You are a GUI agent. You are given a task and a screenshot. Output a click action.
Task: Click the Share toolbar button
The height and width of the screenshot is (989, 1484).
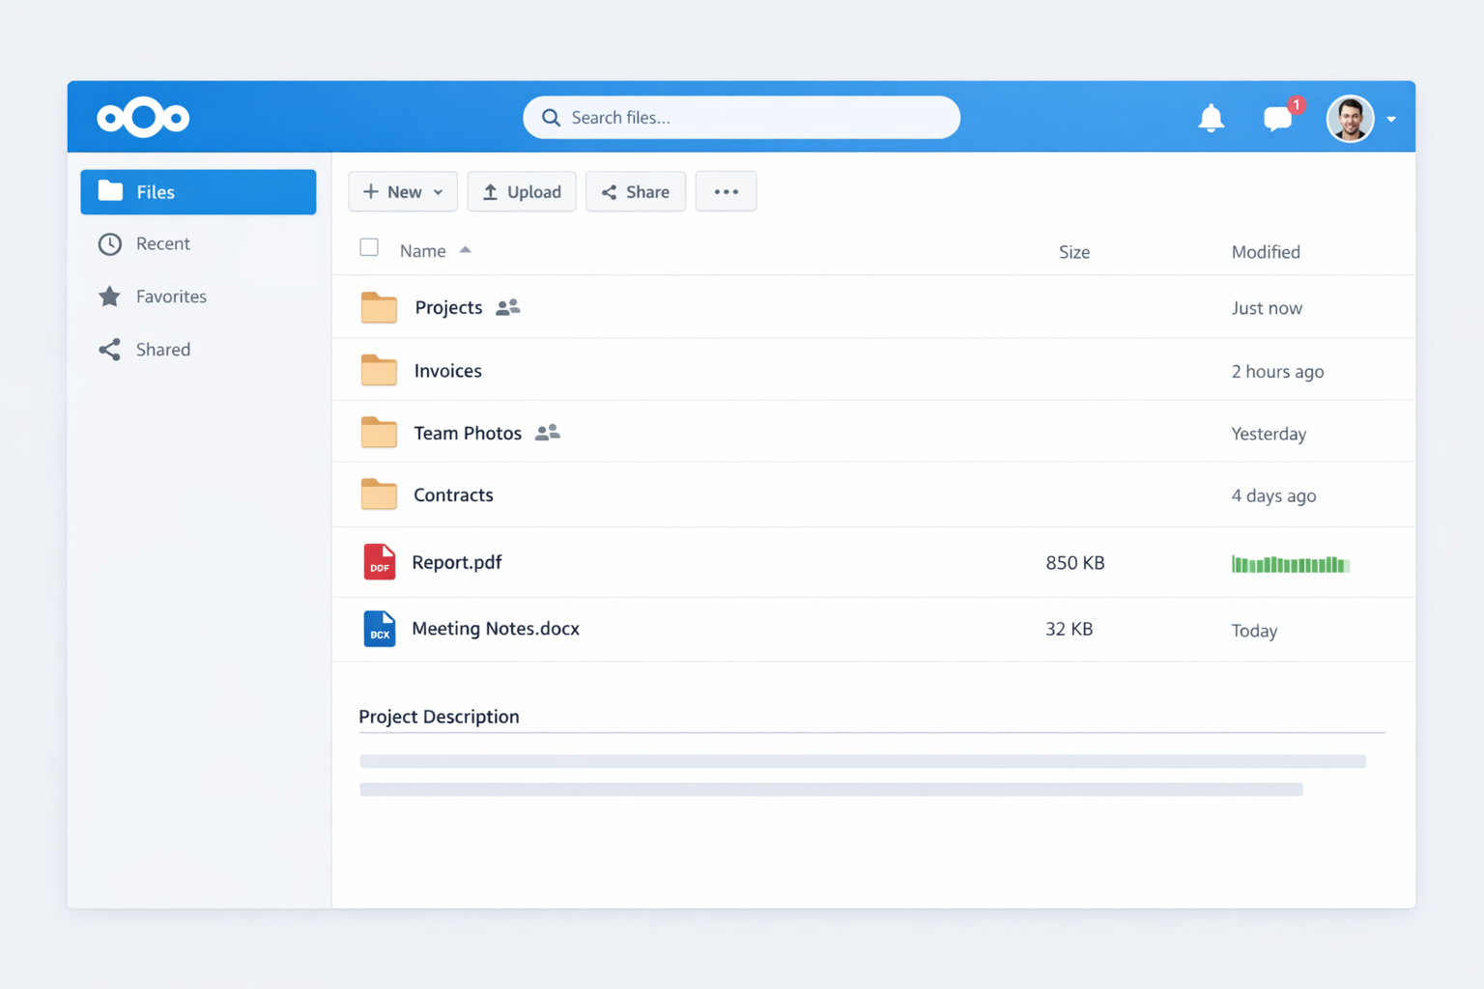tap(636, 192)
